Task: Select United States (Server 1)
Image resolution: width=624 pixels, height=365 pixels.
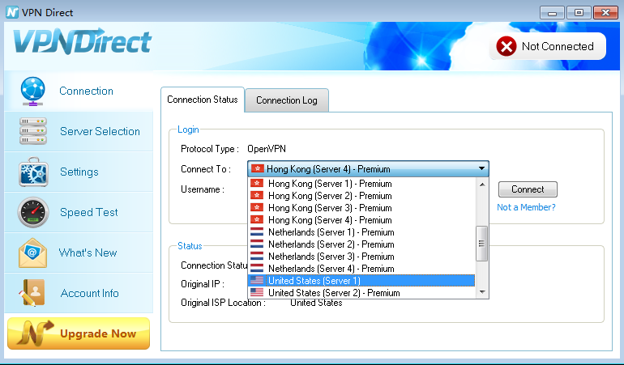Action: coord(361,281)
